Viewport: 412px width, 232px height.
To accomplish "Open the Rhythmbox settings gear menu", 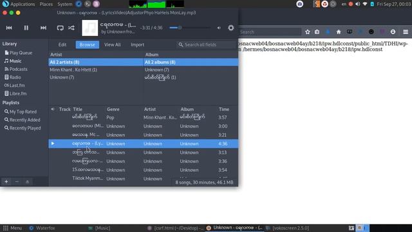I will (x=230, y=28).
